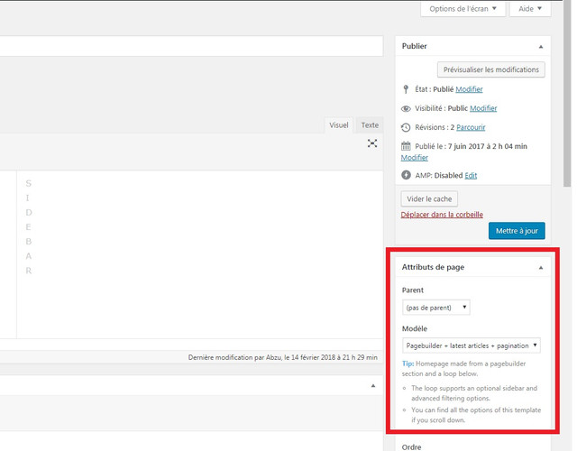577x451 pixels.
Task: Switch to the Visuel editor tab
Action: tap(339, 125)
